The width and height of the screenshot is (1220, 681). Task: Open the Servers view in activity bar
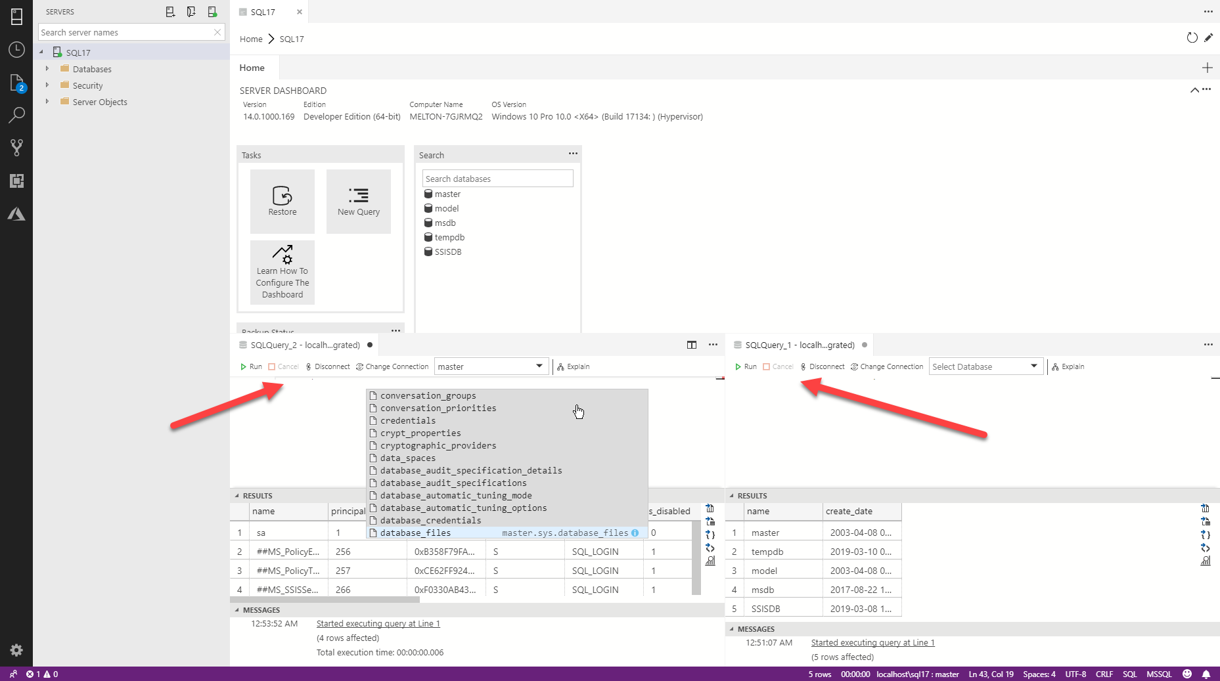(16, 16)
